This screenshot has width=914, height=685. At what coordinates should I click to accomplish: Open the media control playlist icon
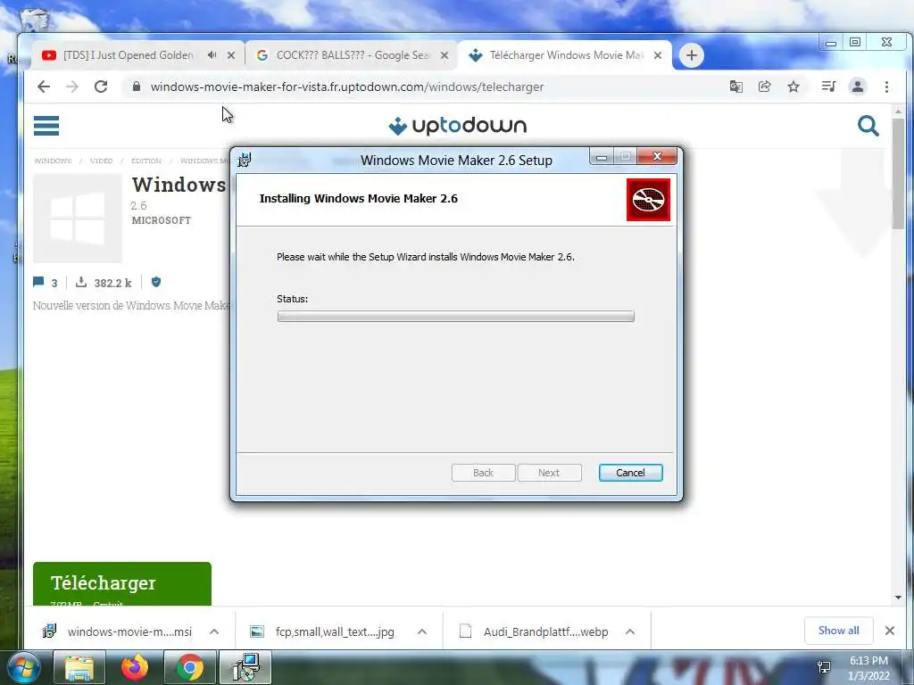[x=828, y=87]
